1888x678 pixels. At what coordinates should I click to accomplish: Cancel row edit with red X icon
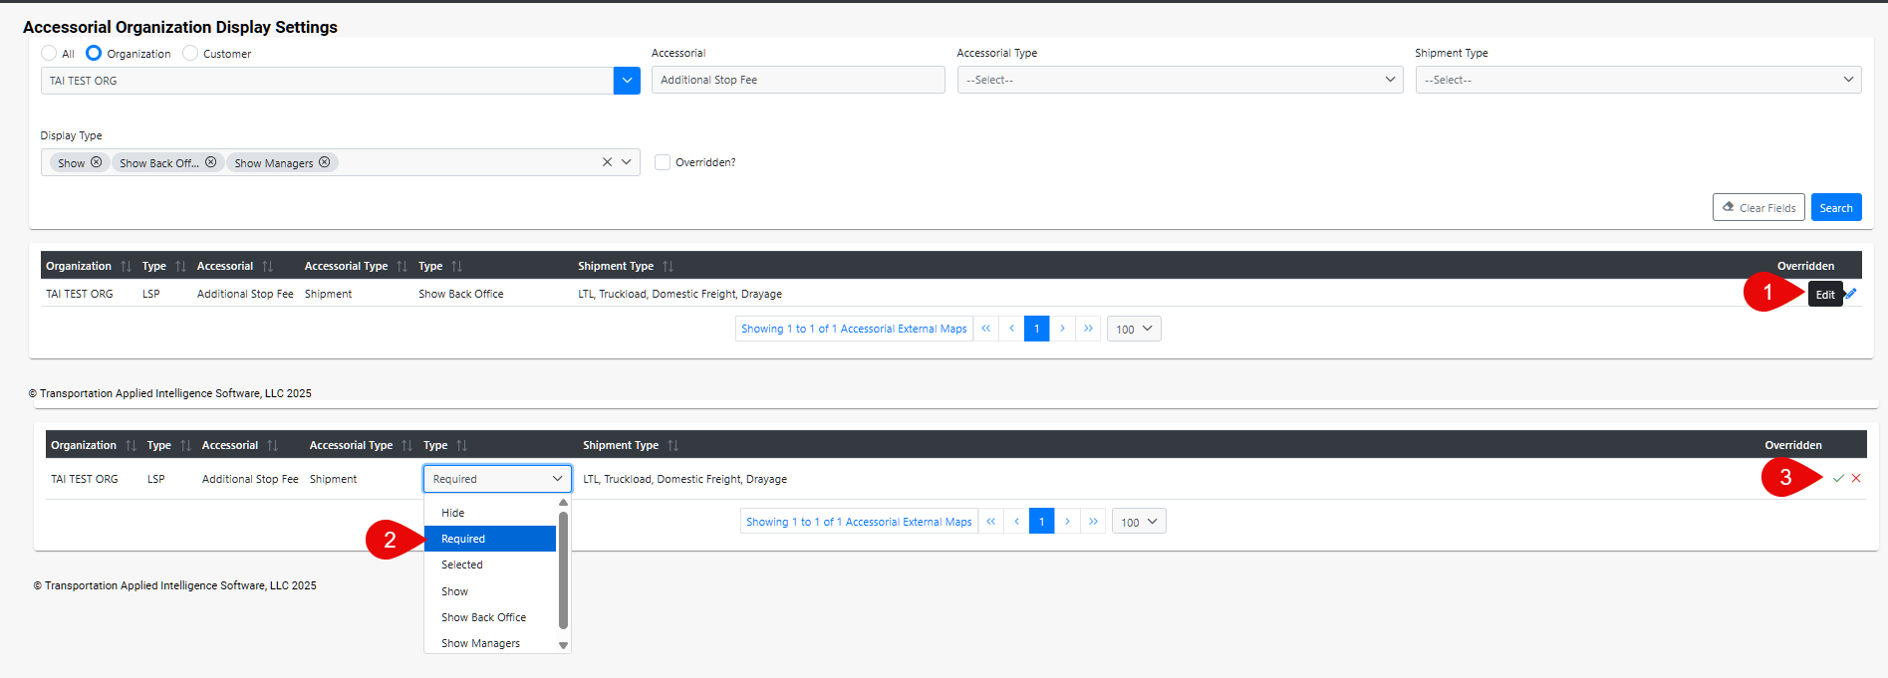pos(1856,479)
